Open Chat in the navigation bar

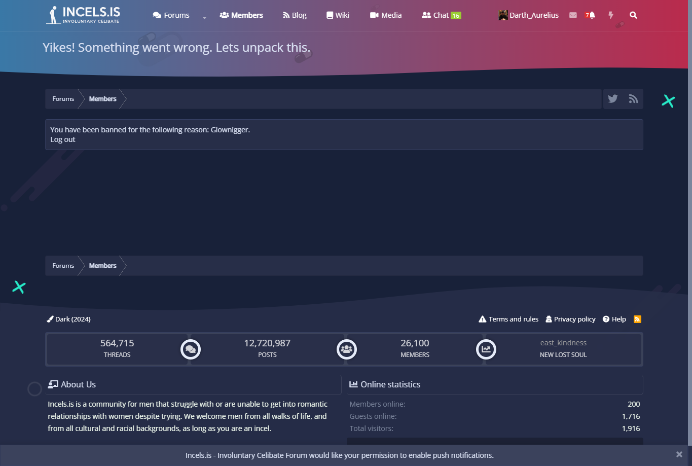pyautogui.click(x=441, y=15)
